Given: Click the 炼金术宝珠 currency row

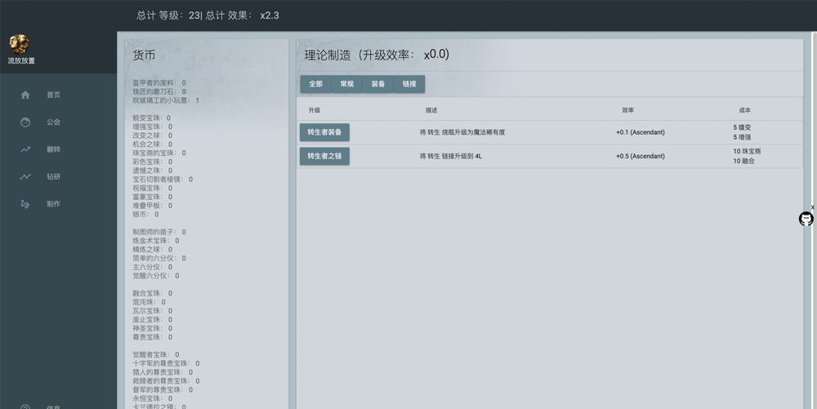Looking at the screenshot, I should coord(156,240).
